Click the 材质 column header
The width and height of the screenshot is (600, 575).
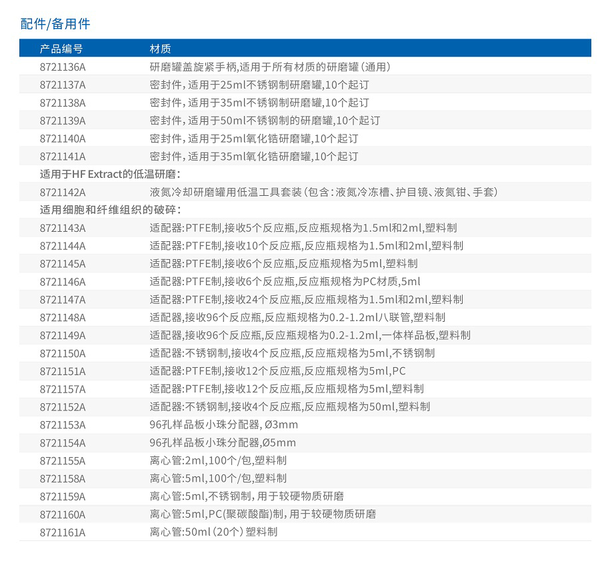tap(160, 49)
